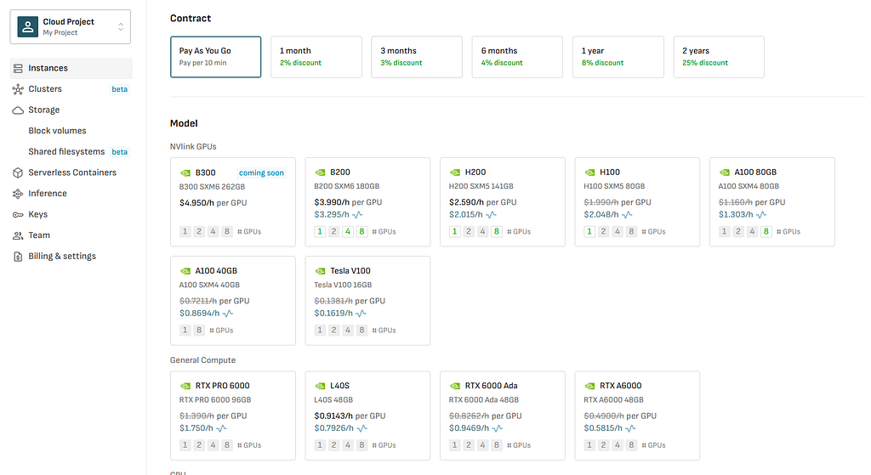Click the NVIDIA logo on B200 card
Viewport: 871px width, 475px height.
320,172
